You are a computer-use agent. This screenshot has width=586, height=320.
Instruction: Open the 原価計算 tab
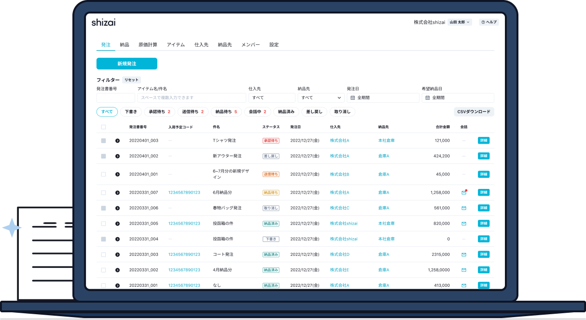[148, 45]
